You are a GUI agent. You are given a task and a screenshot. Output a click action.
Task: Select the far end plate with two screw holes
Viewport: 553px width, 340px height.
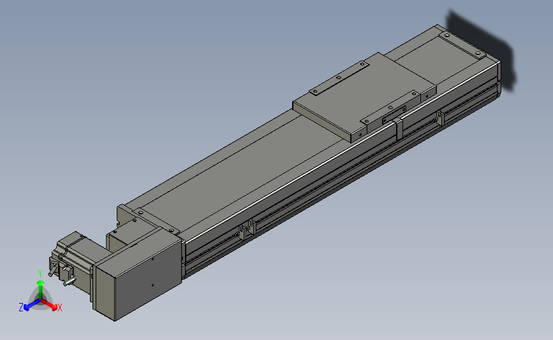462,45
